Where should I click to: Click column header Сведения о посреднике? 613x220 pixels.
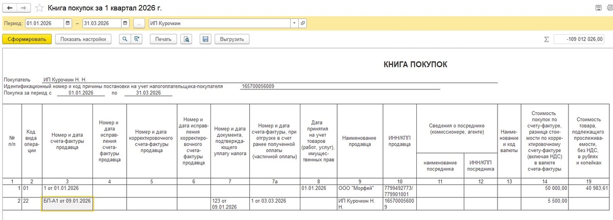tap(457, 129)
